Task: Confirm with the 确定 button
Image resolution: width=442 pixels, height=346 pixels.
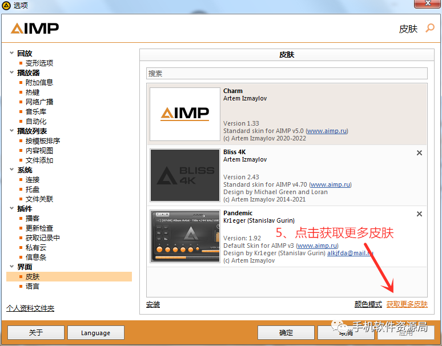Action: (286, 333)
